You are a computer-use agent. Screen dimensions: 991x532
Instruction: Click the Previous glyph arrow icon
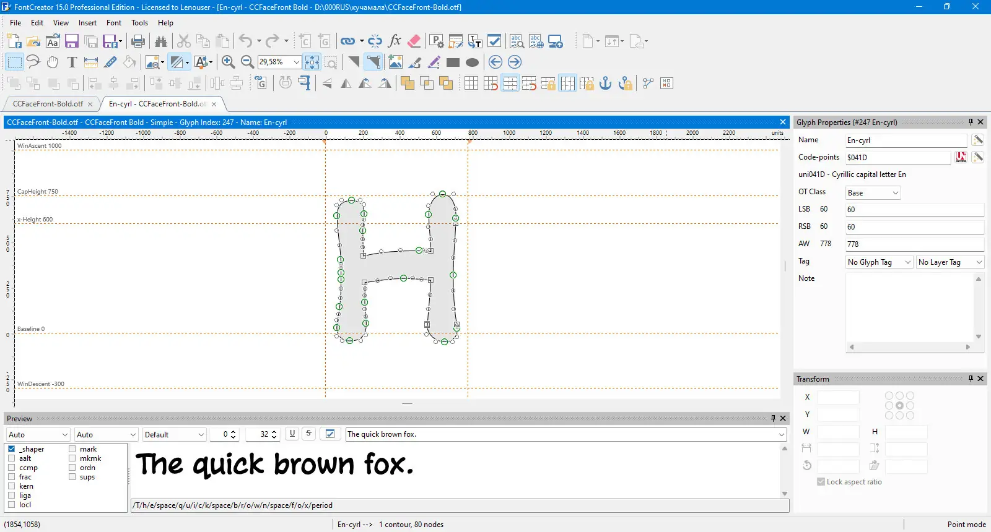tap(495, 62)
